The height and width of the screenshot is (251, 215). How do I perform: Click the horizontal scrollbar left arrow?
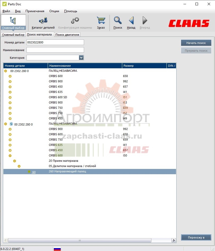click(x=6, y=240)
